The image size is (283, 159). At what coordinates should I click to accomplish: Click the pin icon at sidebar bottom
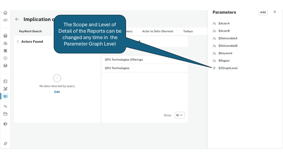tap(5, 144)
